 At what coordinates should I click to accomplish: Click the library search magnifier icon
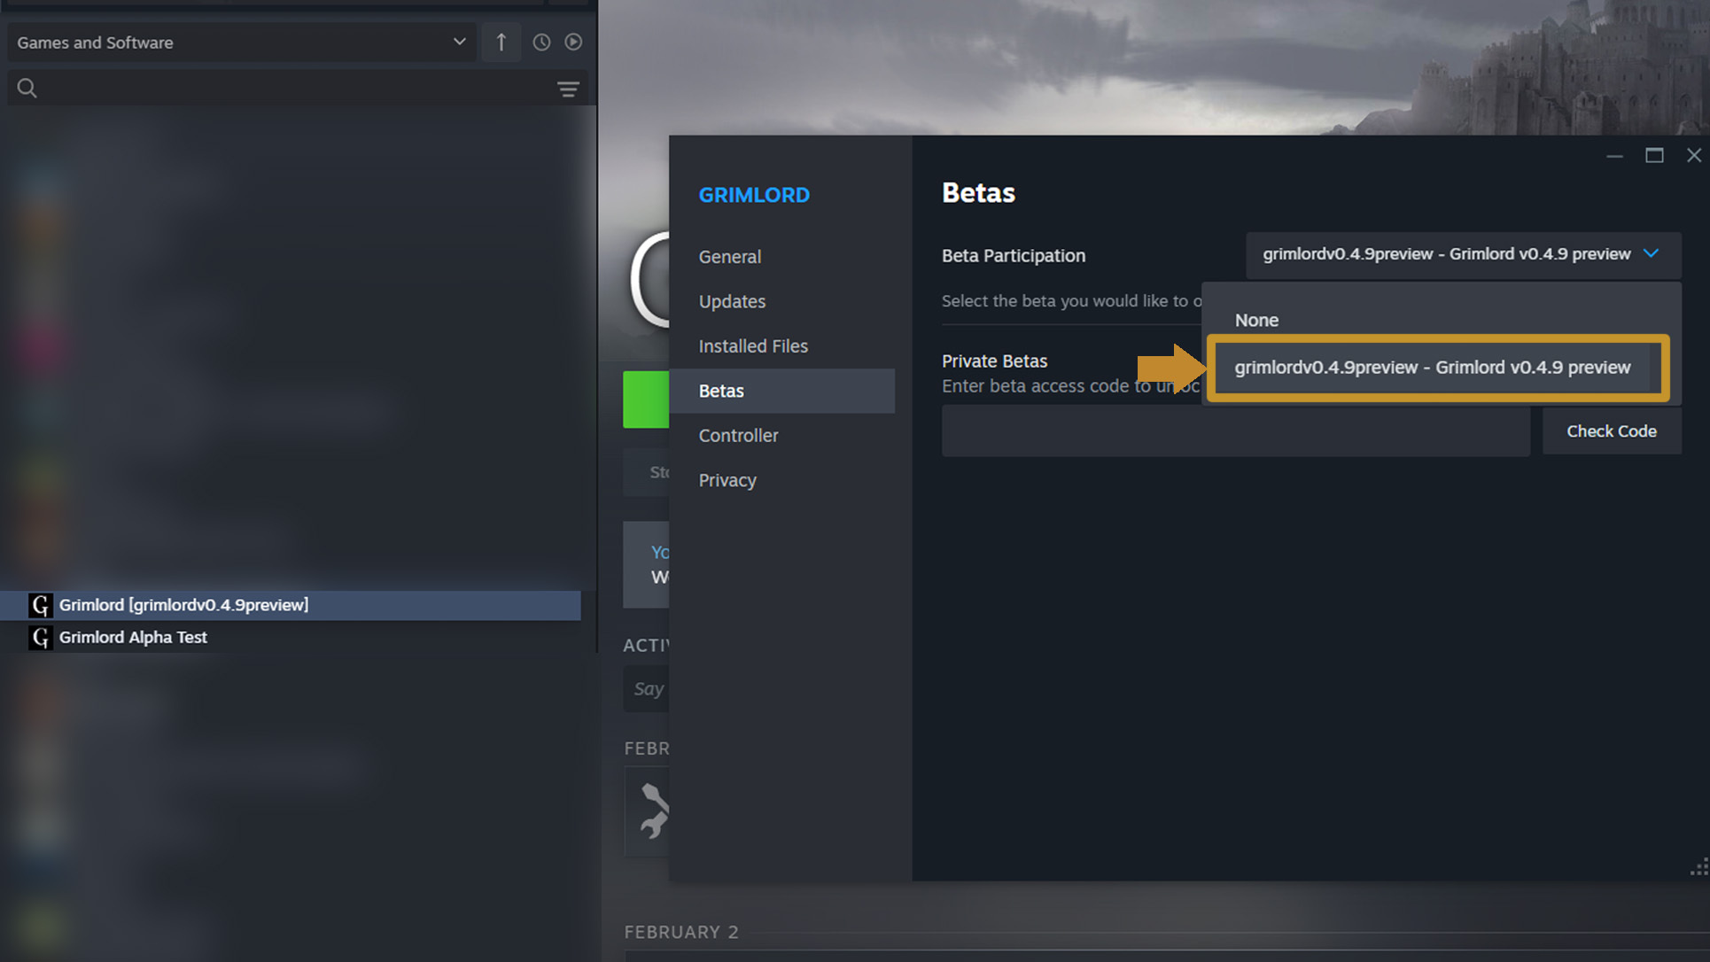(x=27, y=89)
